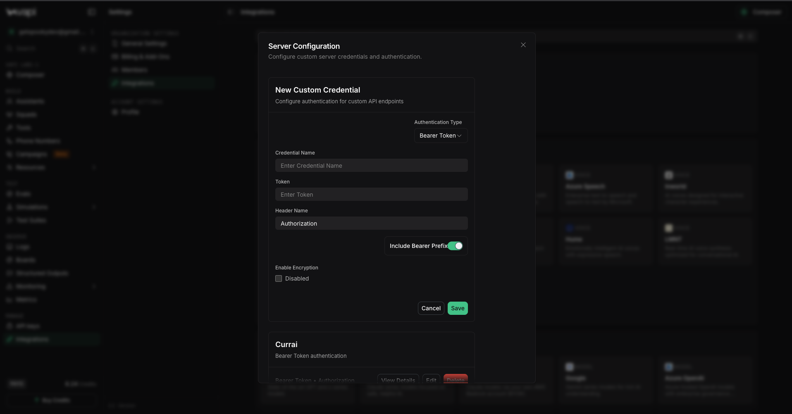792x414 pixels.
Task: Click the 'Disabled' text beside checkbox
Action: pyautogui.click(x=297, y=278)
